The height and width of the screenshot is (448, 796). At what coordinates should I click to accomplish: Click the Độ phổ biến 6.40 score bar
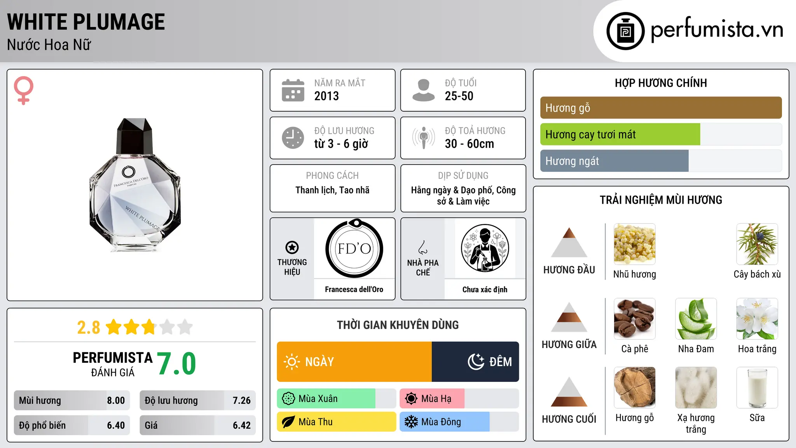72,425
